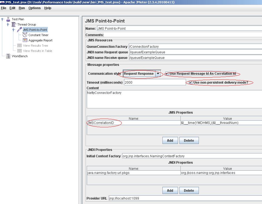Open the Communication style dropdown
The height and width of the screenshot is (204, 262).
pyautogui.click(x=157, y=73)
